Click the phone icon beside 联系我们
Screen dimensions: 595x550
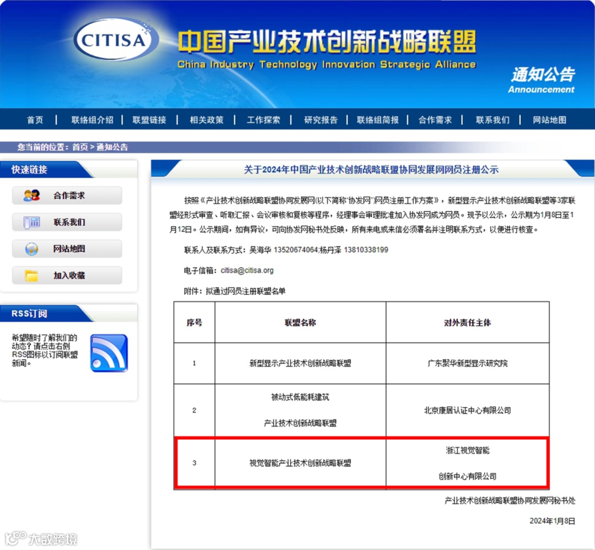(x=31, y=222)
